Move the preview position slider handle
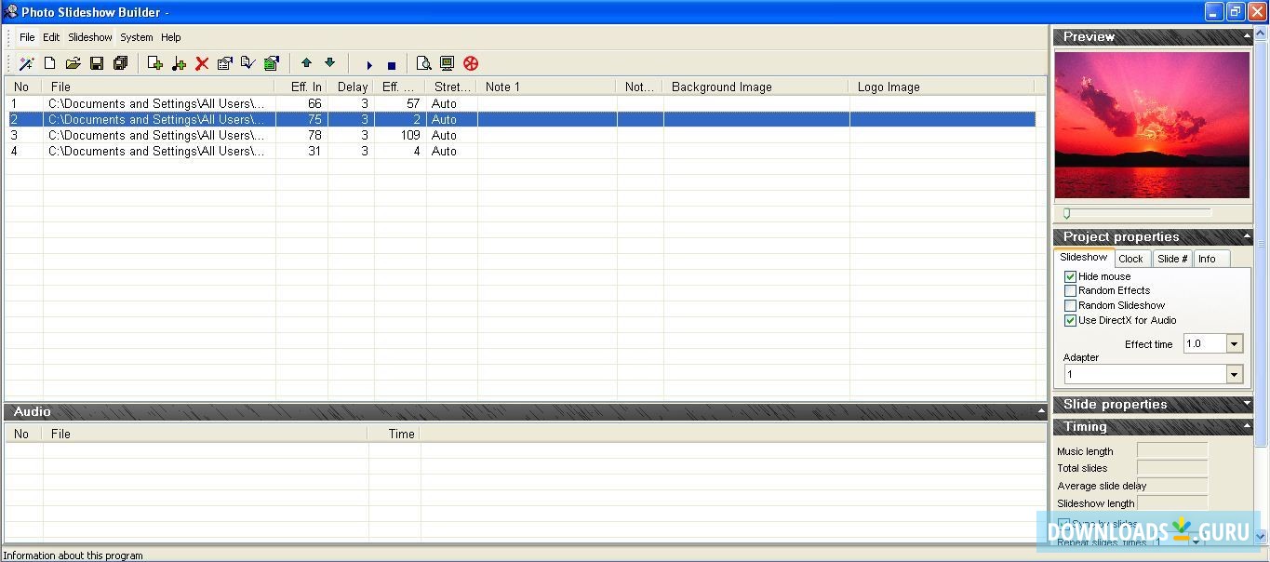 tap(1066, 213)
